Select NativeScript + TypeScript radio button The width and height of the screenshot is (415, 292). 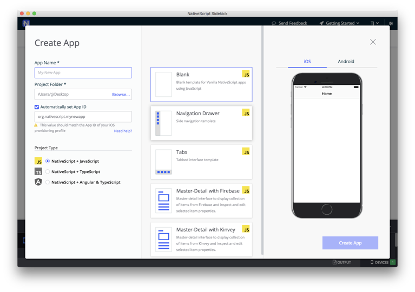(48, 171)
